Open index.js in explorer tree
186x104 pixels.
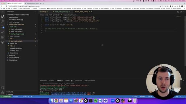12,46
